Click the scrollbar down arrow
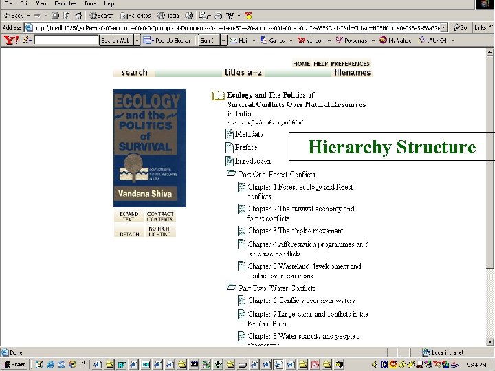This screenshot has width=495, height=371. [489, 341]
